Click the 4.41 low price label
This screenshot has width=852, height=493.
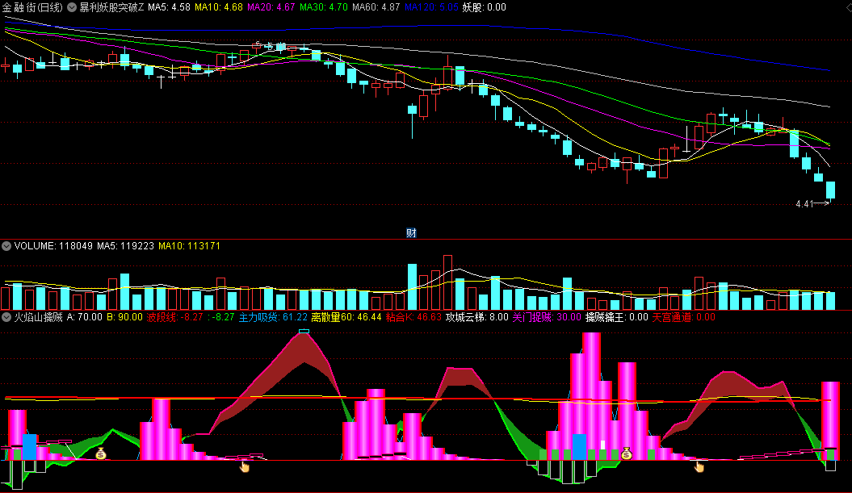tap(804, 204)
